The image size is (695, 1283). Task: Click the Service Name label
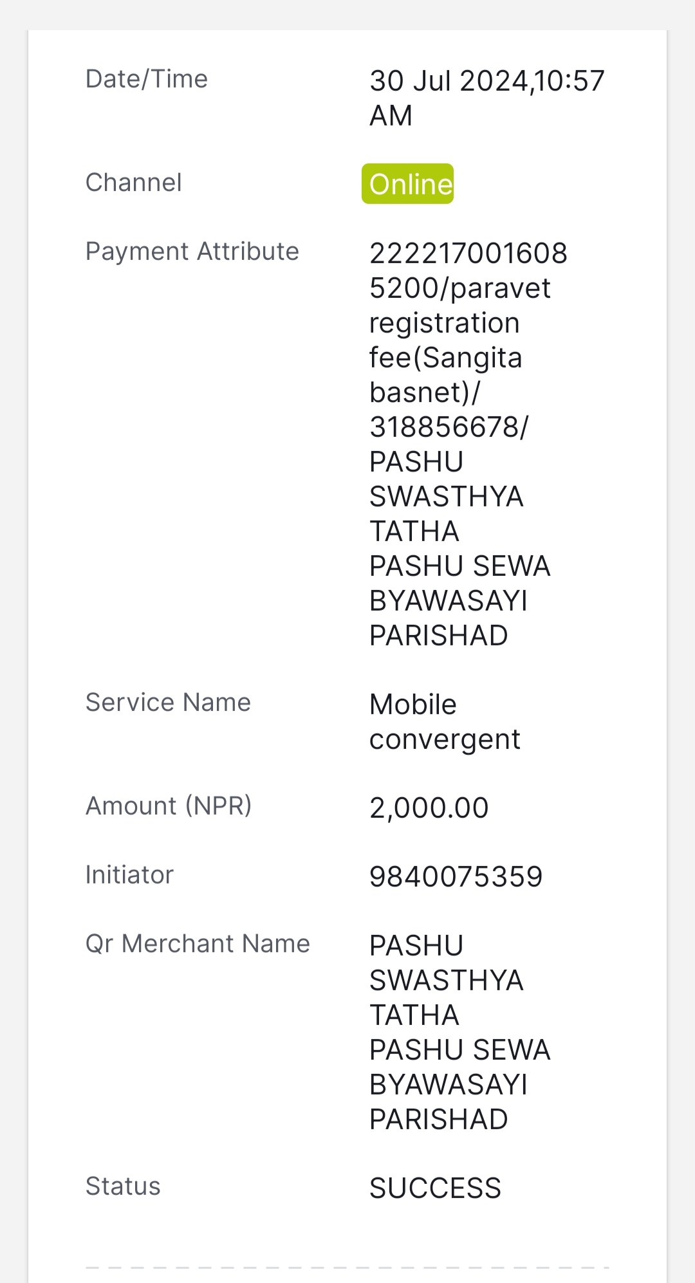tap(169, 703)
